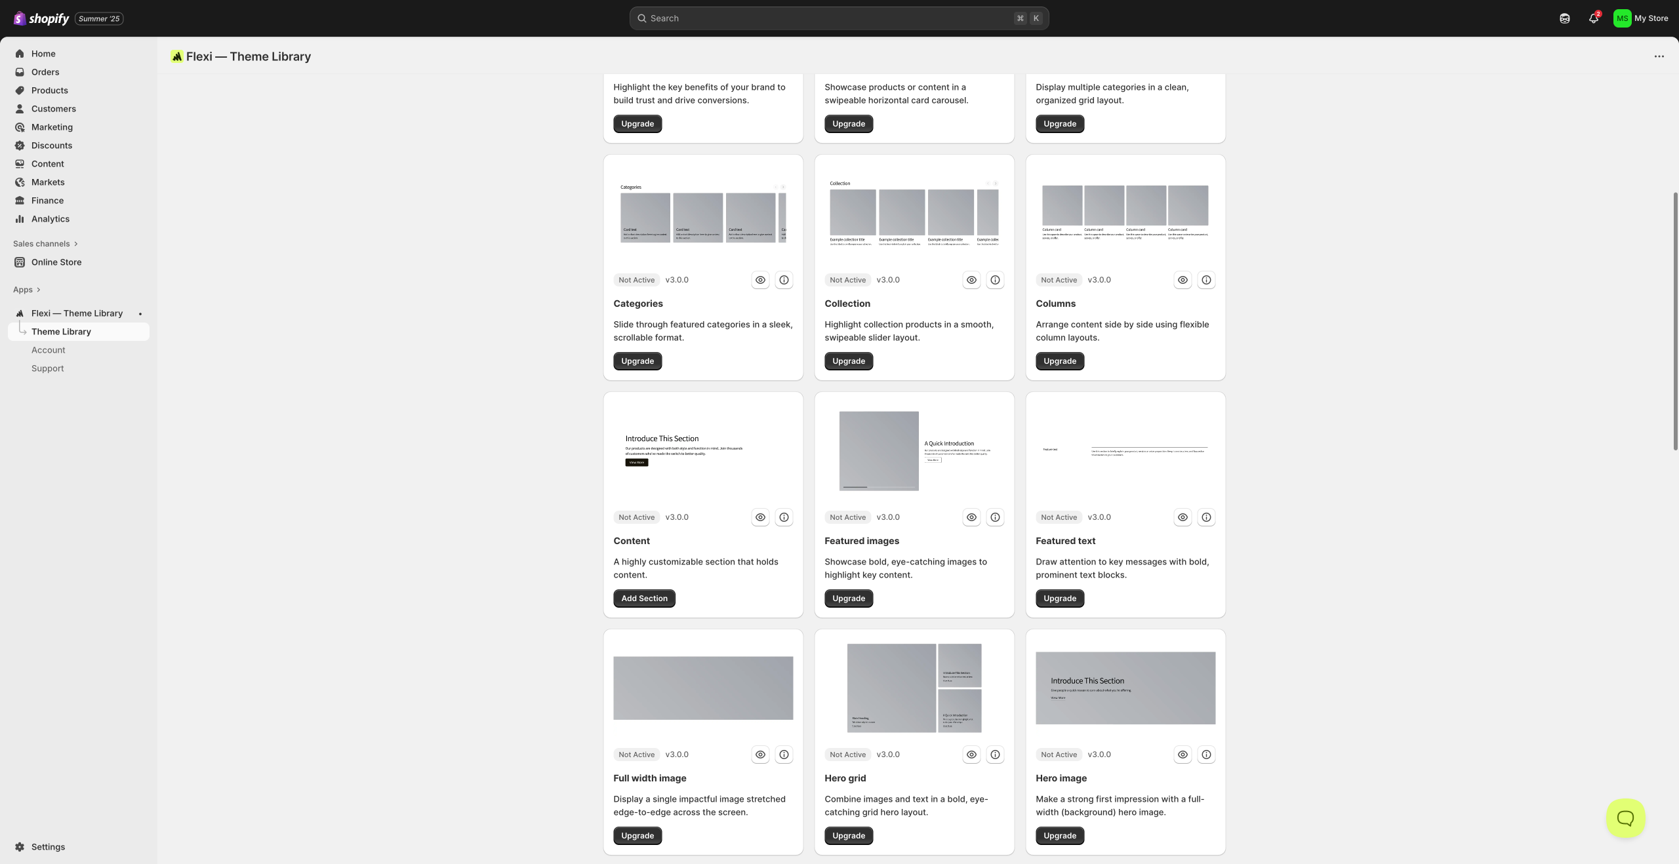Expand Apps section chevron
Screen dimensions: 1679x864
pyautogui.click(x=39, y=290)
